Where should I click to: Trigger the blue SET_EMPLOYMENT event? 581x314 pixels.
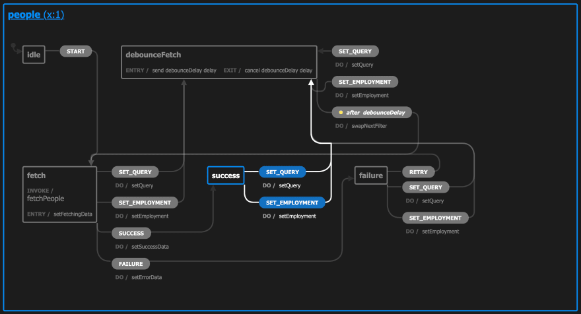[292, 203]
